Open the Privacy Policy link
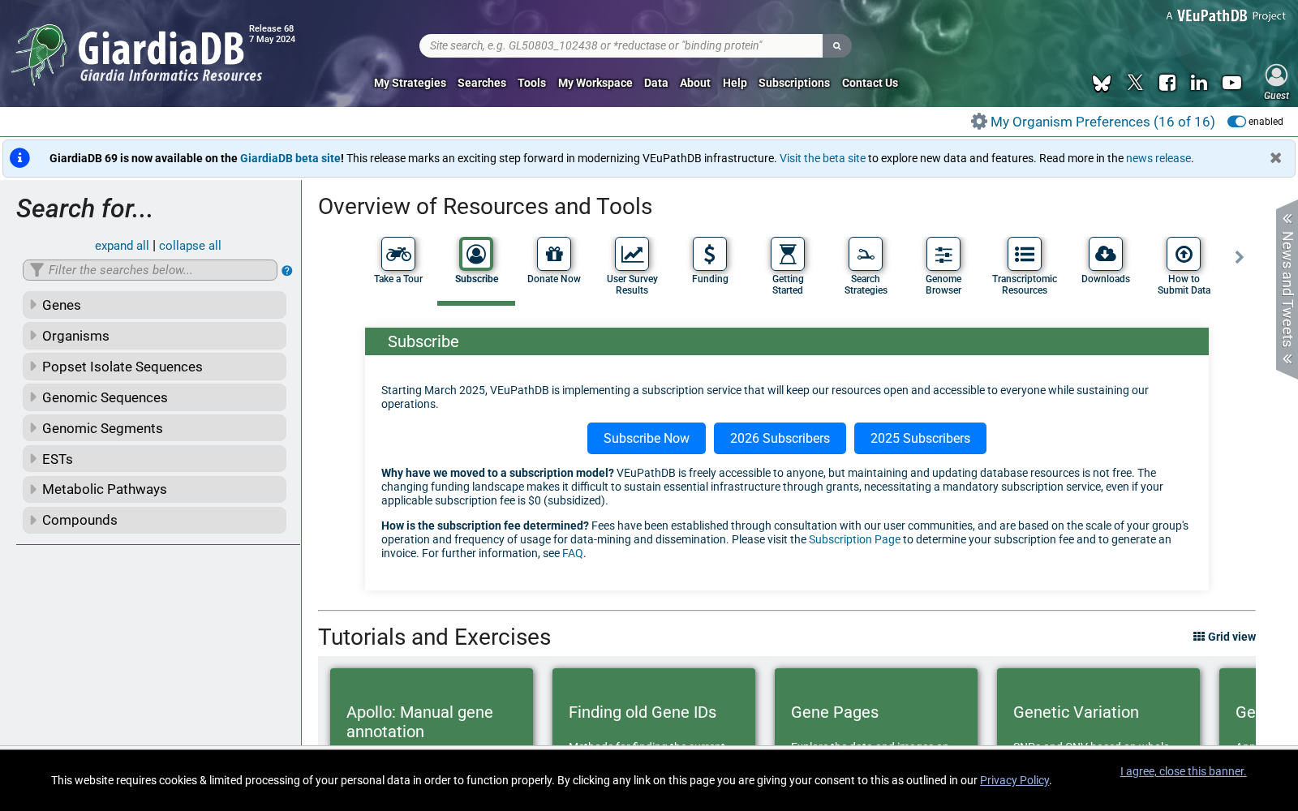Image resolution: width=1298 pixels, height=811 pixels. (x=1015, y=780)
